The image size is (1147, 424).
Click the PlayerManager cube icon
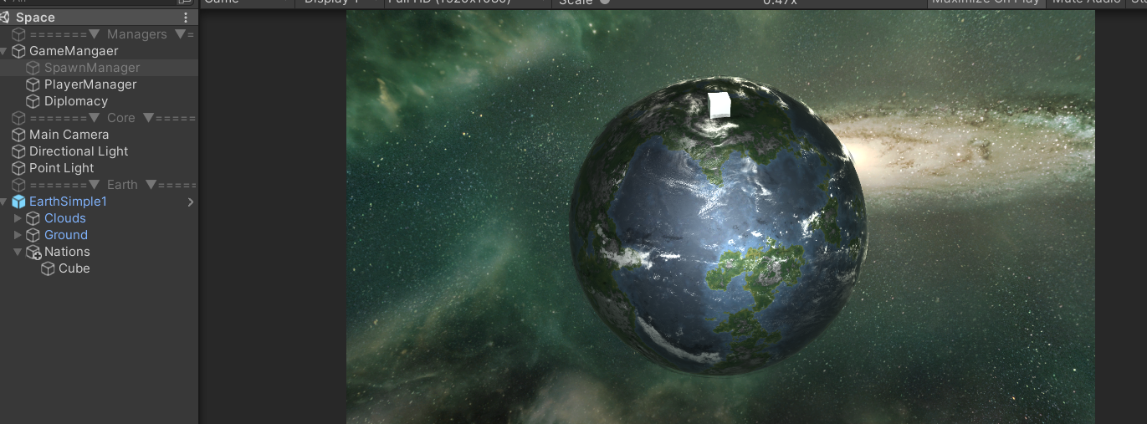[33, 84]
